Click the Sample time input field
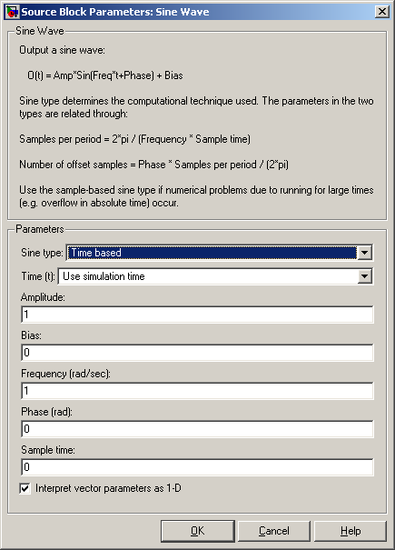 tap(197, 467)
